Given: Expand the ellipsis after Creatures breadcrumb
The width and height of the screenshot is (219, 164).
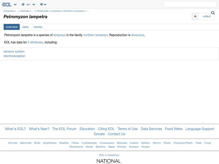Looking at the screenshot, I should coord(17,11).
